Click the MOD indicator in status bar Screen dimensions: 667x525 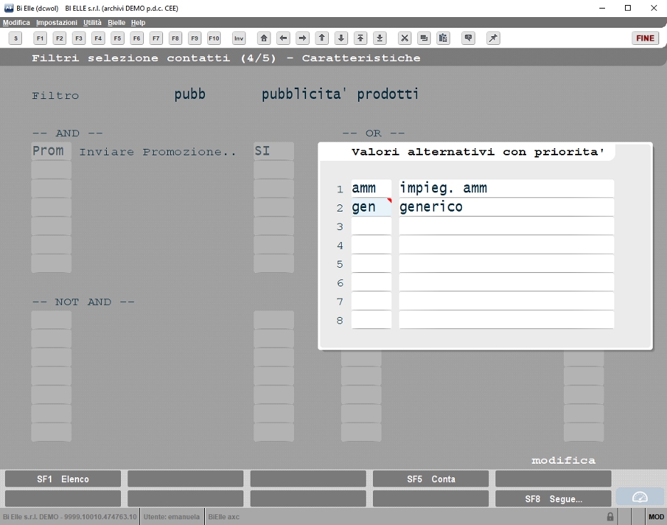click(656, 517)
